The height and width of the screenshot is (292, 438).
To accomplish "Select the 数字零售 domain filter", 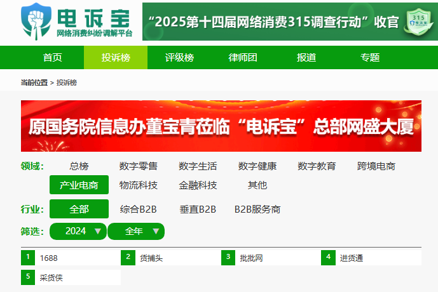I will pyautogui.click(x=139, y=166).
